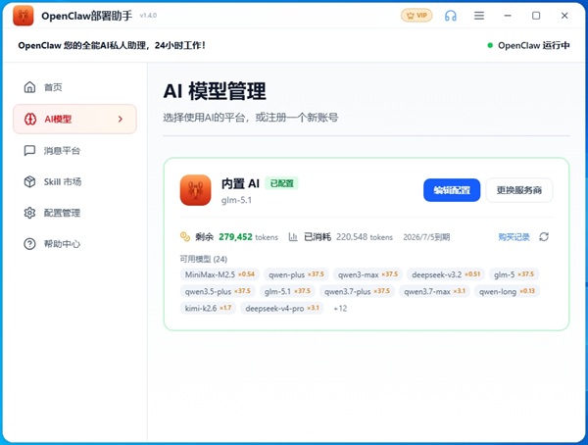Click the v1.4.0 version label

coord(148,16)
